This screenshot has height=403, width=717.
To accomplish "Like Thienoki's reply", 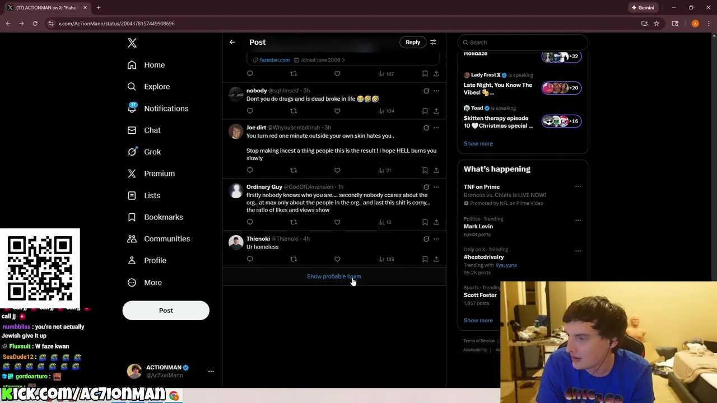I will click(x=337, y=259).
